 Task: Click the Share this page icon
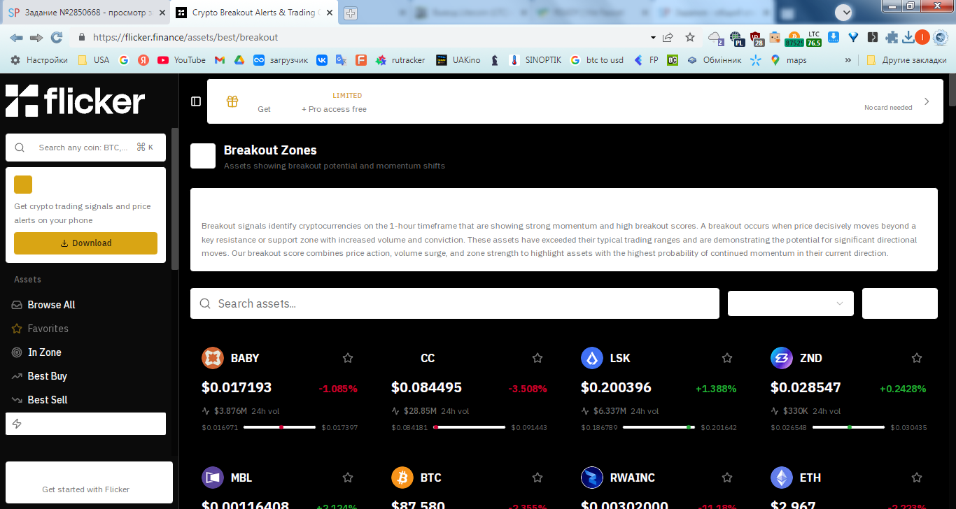pyautogui.click(x=668, y=38)
